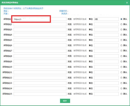
Task: Select 默认 radio for 采购地址13
Action: pos(121,83)
